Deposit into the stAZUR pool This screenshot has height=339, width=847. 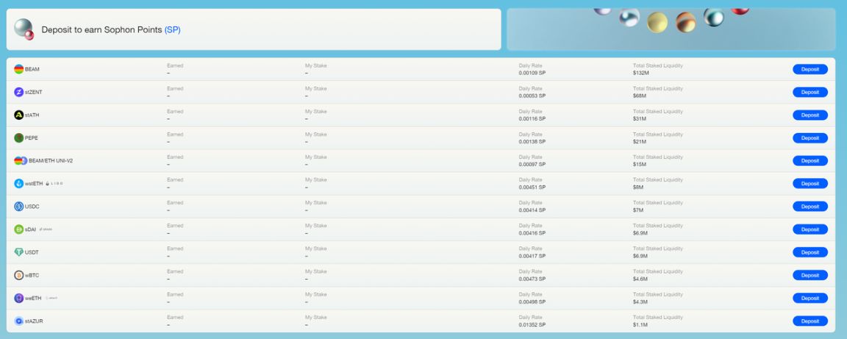pyautogui.click(x=810, y=321)
